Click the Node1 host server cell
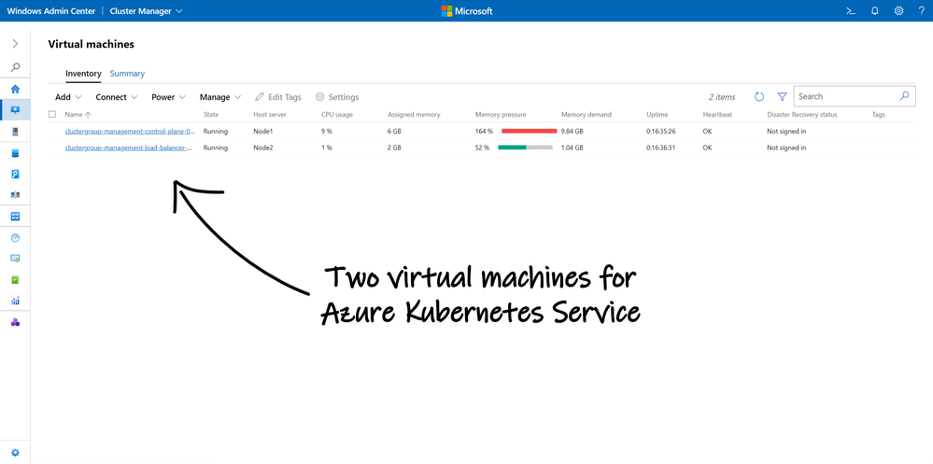 263,131
